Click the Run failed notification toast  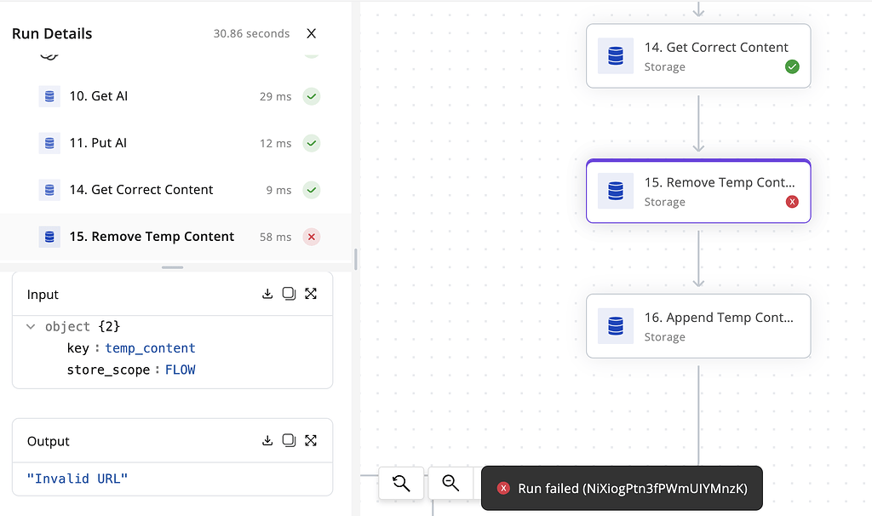[x=622, y=488]
